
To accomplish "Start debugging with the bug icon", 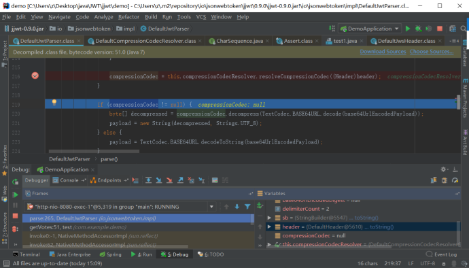I will [418, 29].
